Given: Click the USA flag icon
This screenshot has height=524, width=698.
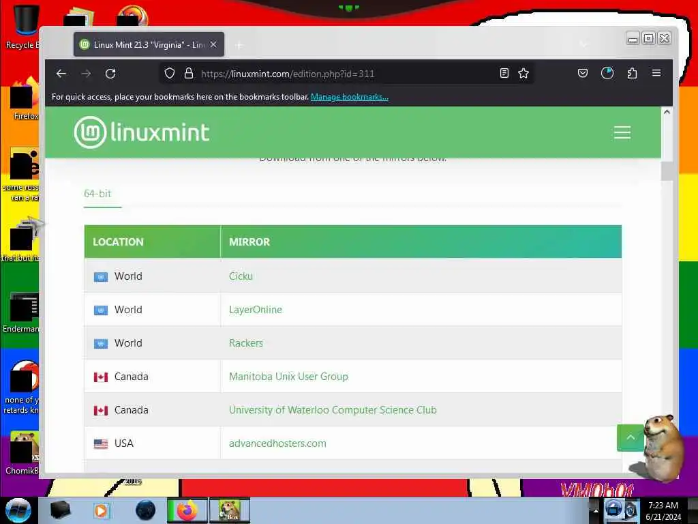Looking at the screenshot, I should pyautogui.click(x=101, y=443).
